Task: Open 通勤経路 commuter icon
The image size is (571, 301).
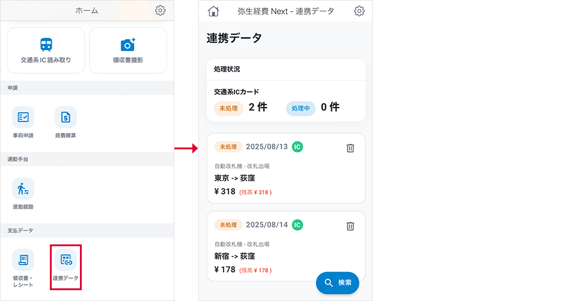Action: pos(23,188)
